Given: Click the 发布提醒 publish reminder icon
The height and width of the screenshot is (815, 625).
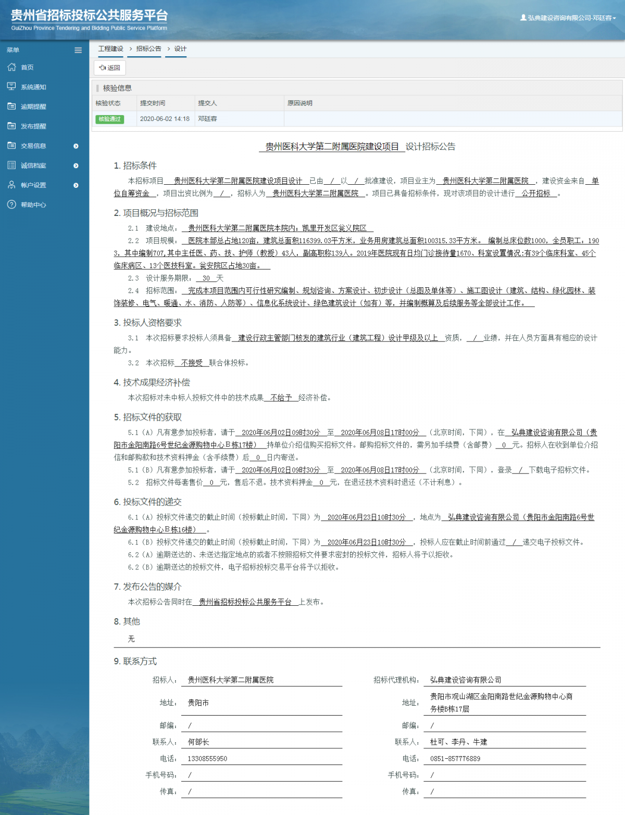Looking at the screenshot, I should pos(11,126).
